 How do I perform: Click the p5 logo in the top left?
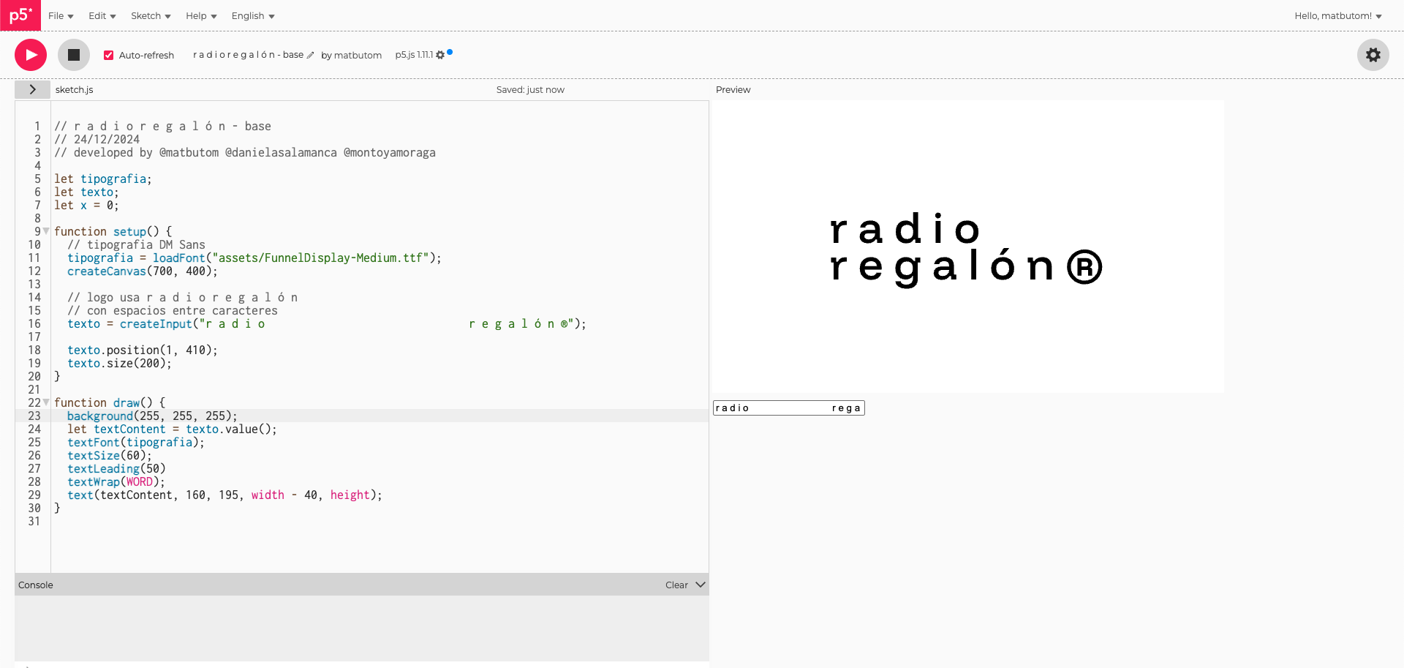click(x=20, y=15)
